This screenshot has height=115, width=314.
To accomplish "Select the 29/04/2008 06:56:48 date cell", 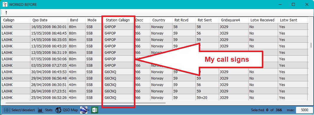I will pyautogui.click(x=49, y=78).
